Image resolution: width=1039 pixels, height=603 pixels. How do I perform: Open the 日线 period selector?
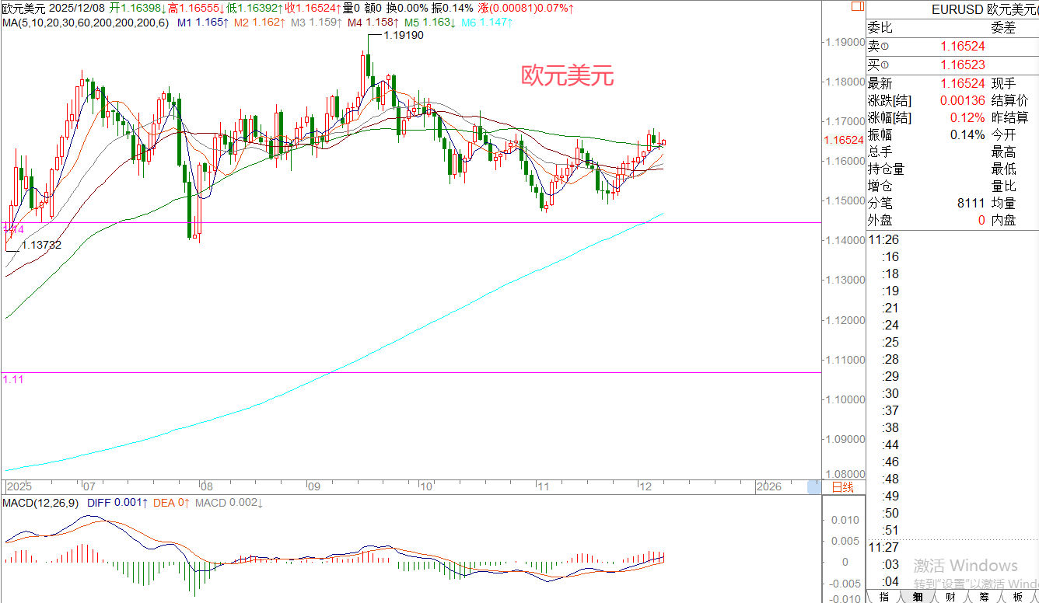[x=842, y=487]
